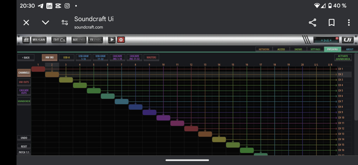358x165 pixels.
Task: Select HW OUTS destination button
Action: pos(24,82)
